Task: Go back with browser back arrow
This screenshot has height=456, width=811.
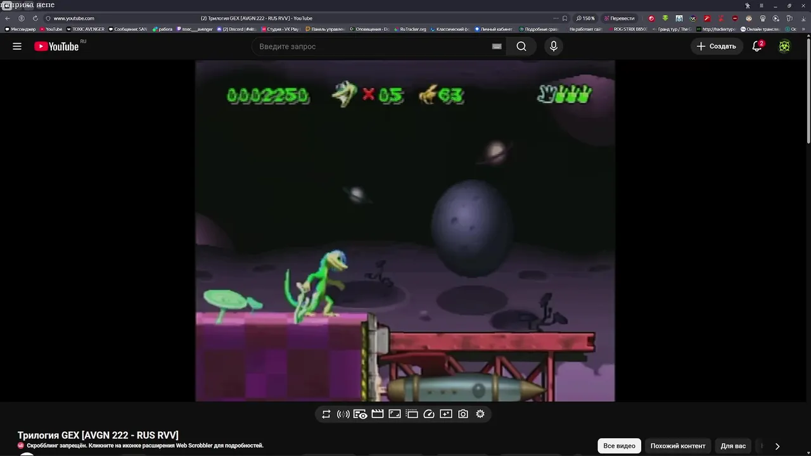Action: point(8,18)
